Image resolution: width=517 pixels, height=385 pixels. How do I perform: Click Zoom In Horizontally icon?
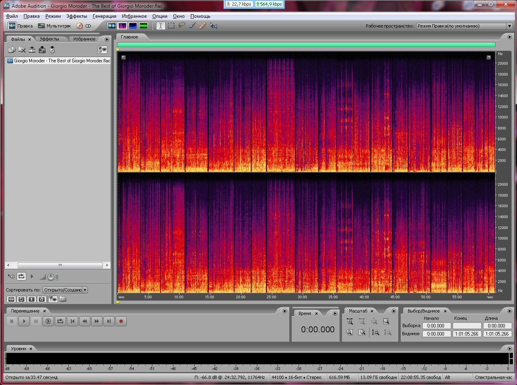pyautogui.click(x=350, y=321)
